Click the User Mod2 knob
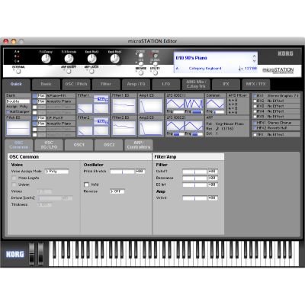Image resolution: width=305 pixels, height=305 pixels. [114, 59]
